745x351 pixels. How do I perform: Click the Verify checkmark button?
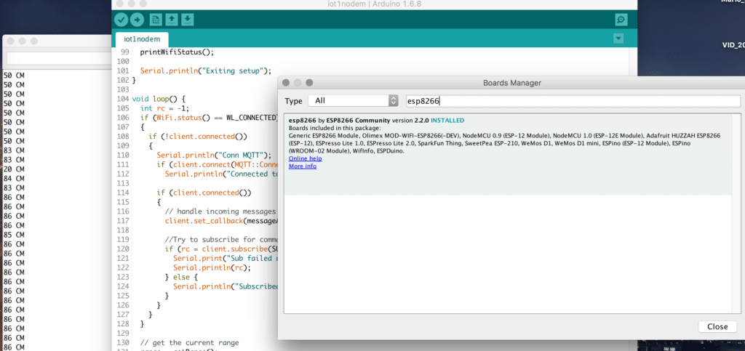point(121,20)
